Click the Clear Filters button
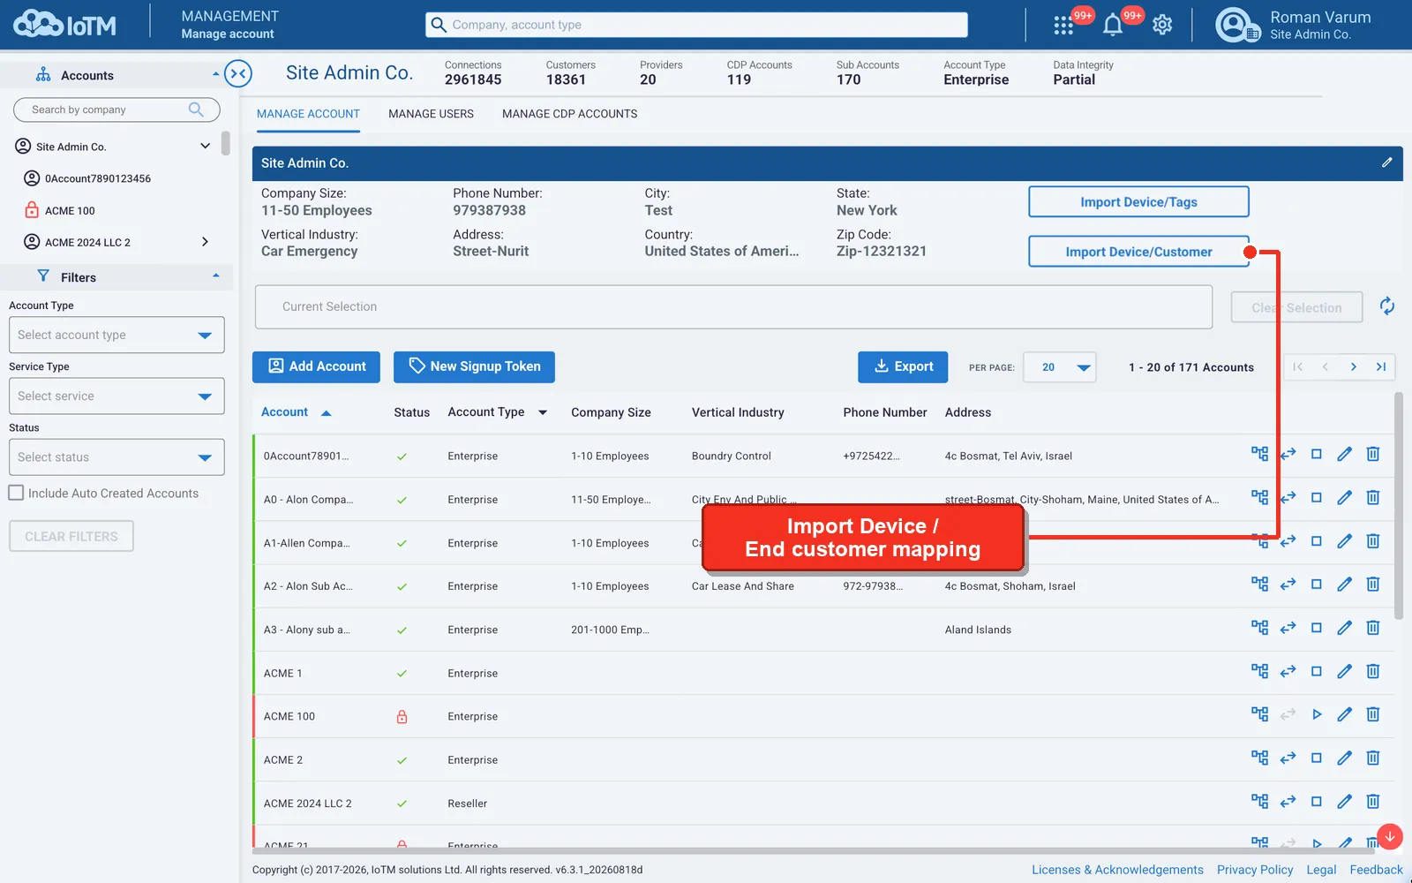 (x=71, y=536)
